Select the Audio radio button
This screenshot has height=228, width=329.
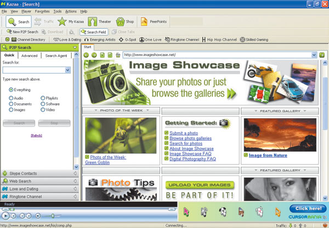coord(11,97)
